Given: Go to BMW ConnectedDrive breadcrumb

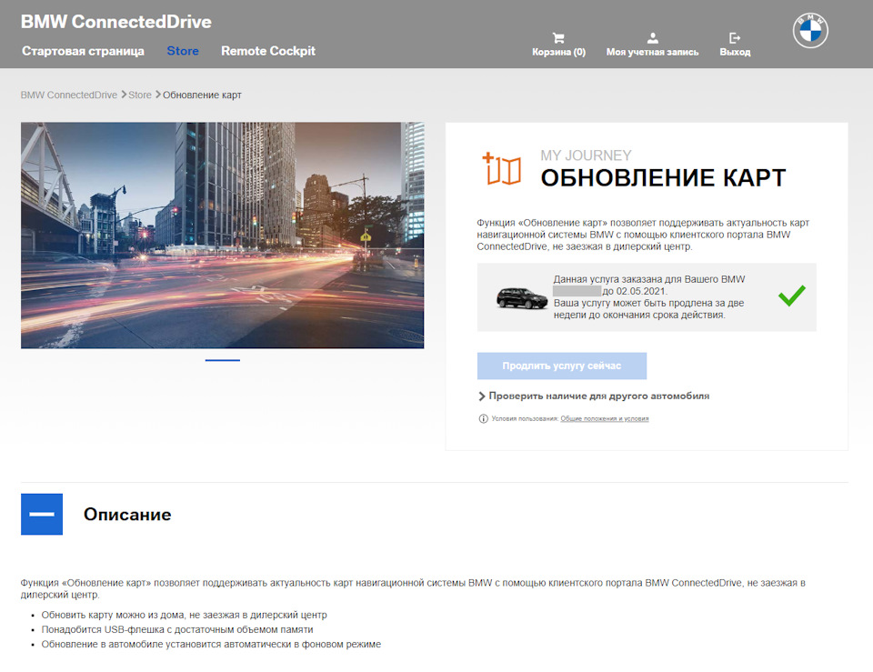Looking at the screenshot, I should pyautogui.click(x=69, y=95).
